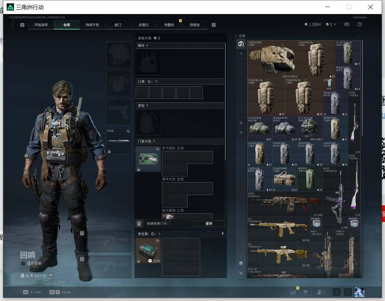385x301 pixels.
Task: Click the warehouse vertical scrollbar
Action: tap(362, 88)
